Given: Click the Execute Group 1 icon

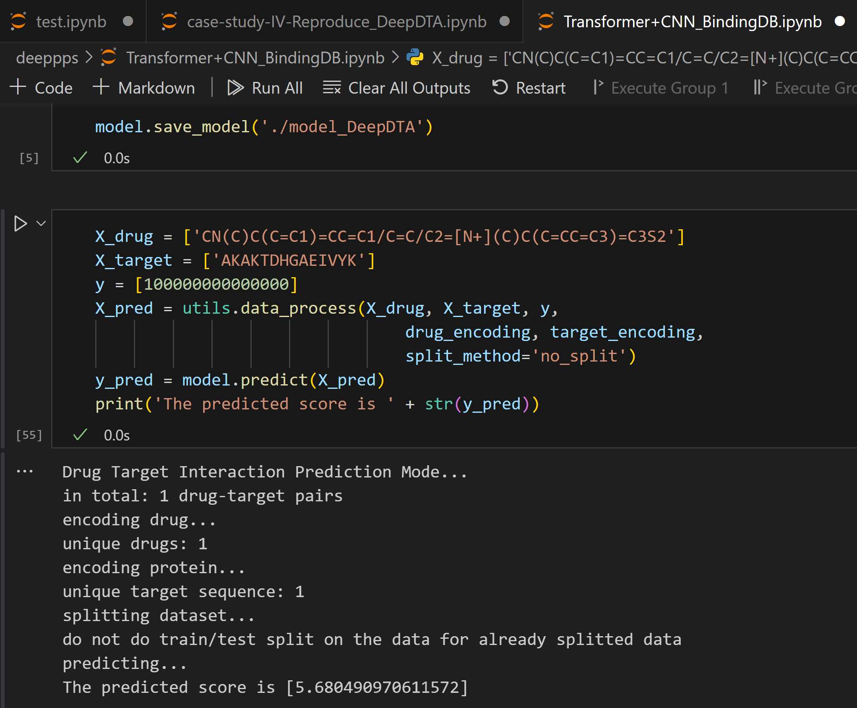Looking at the screenshot, I should [x=599, y=88].
